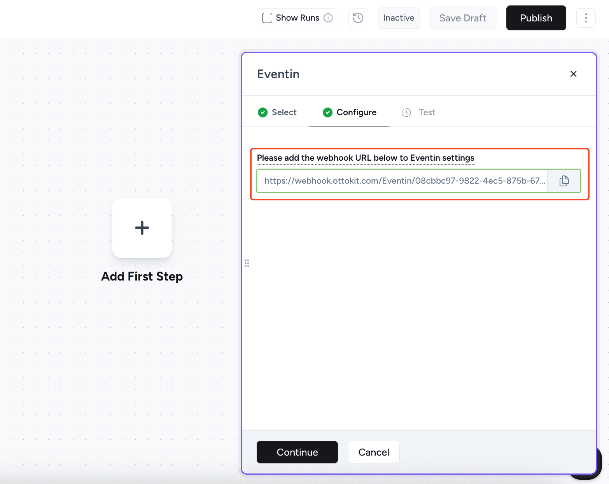This screenshot has height=484, width=609.
Task: Toggle the Inactive status button
Action: coord(399,18)
